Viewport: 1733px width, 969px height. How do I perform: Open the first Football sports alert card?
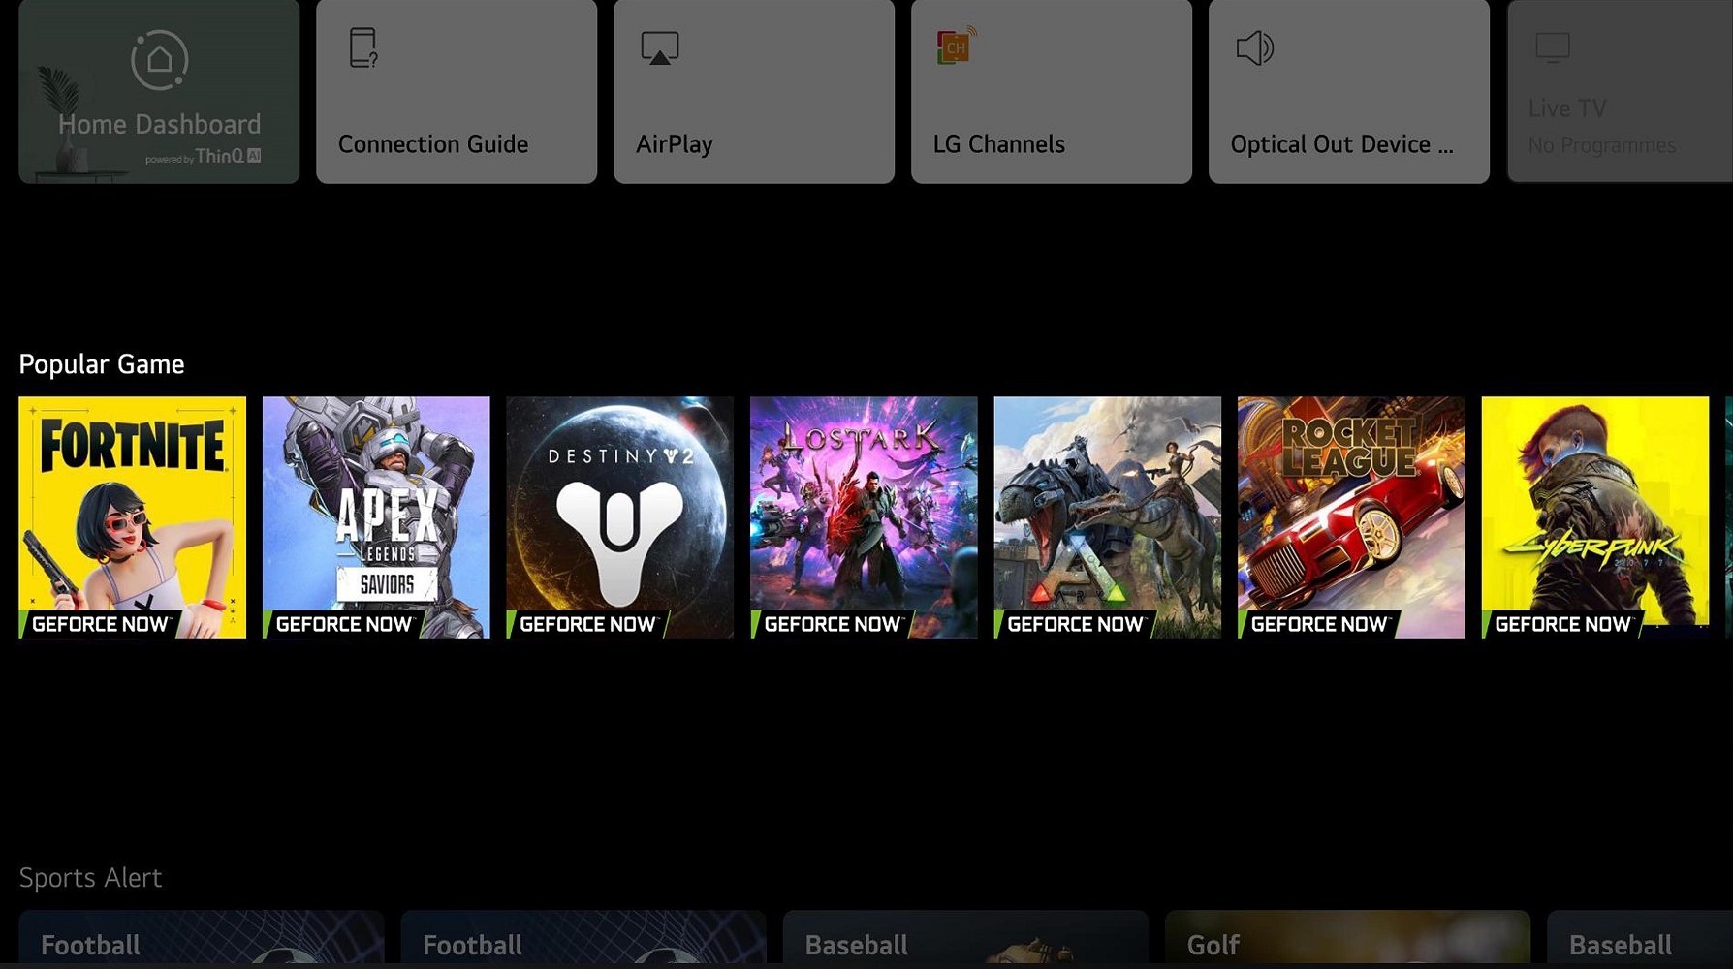coord(202,938)
